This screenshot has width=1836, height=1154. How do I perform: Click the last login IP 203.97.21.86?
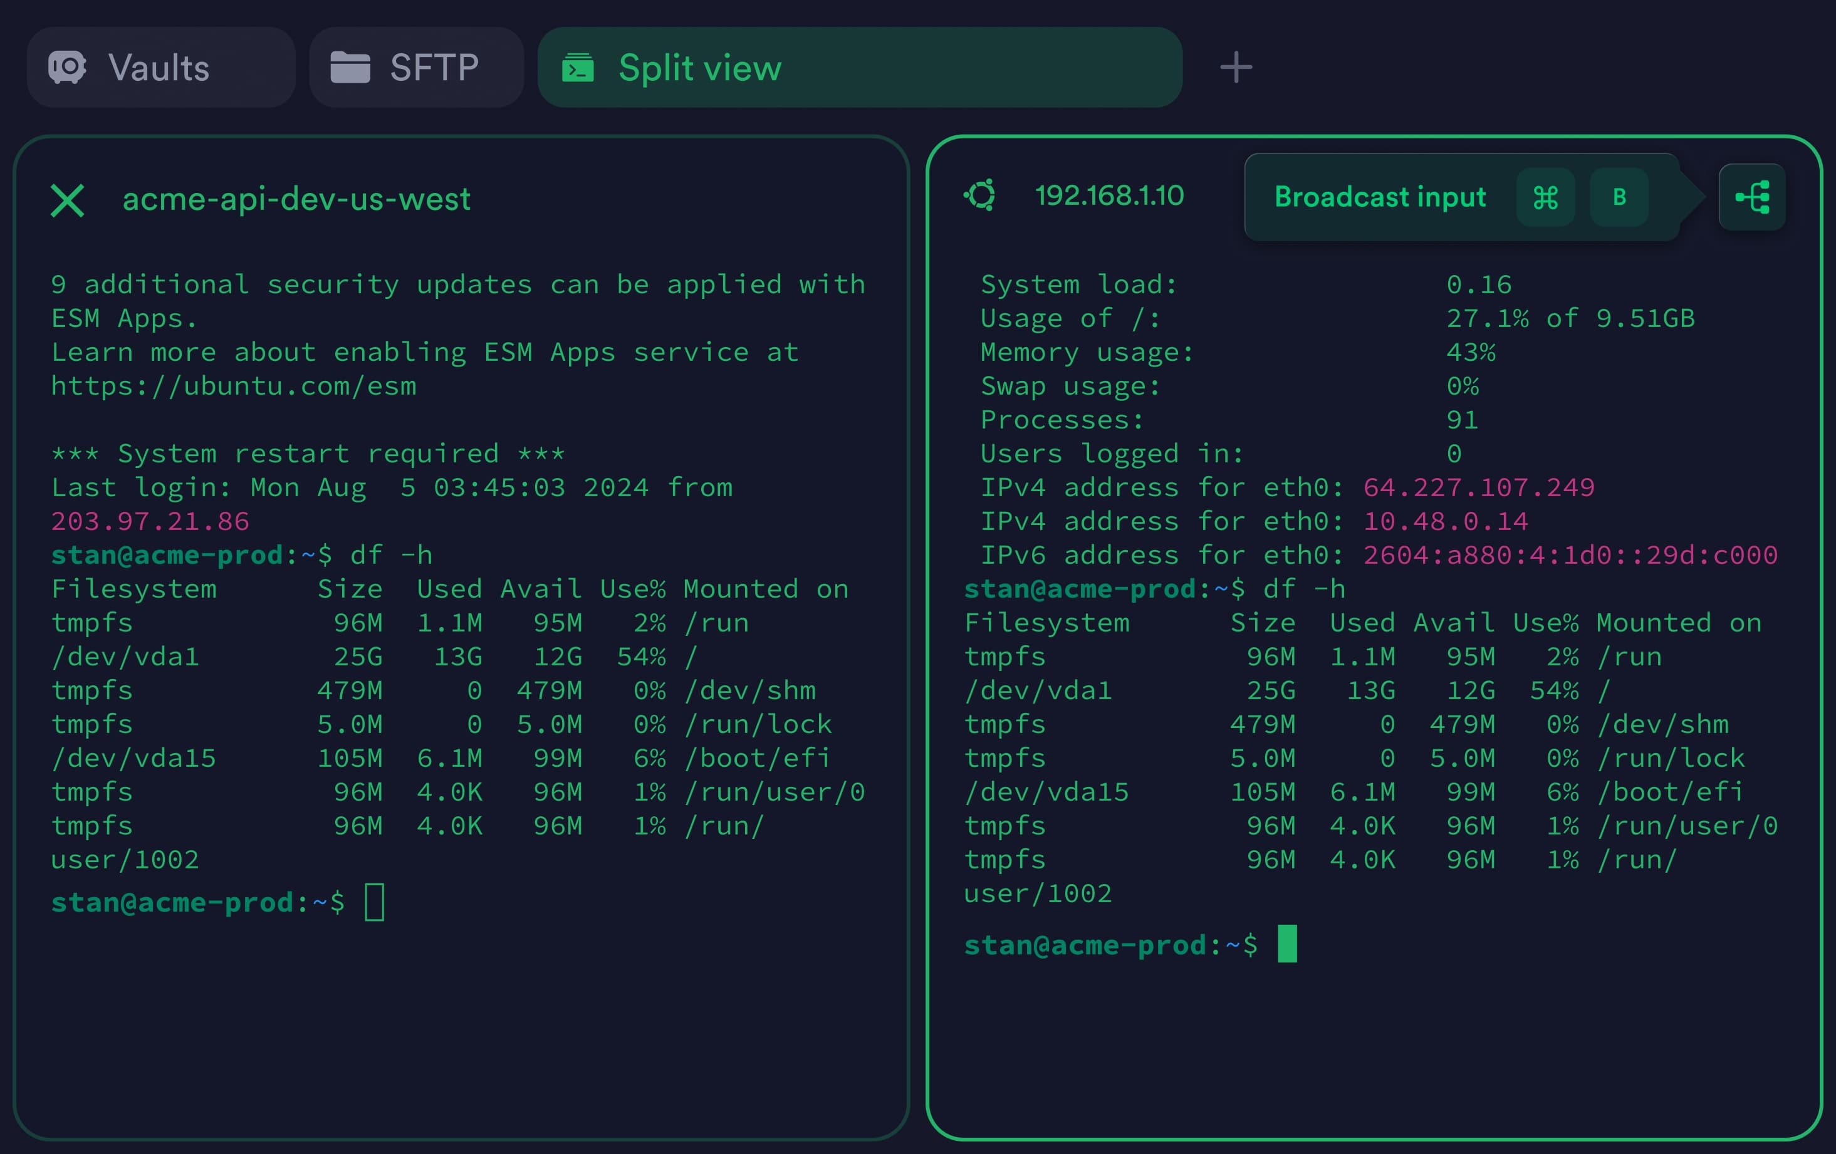pyautogui.click(x=150, y=521)
